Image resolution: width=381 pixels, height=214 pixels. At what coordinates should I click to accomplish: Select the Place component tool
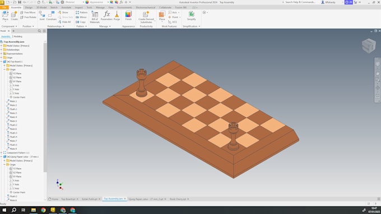[5, 16]
